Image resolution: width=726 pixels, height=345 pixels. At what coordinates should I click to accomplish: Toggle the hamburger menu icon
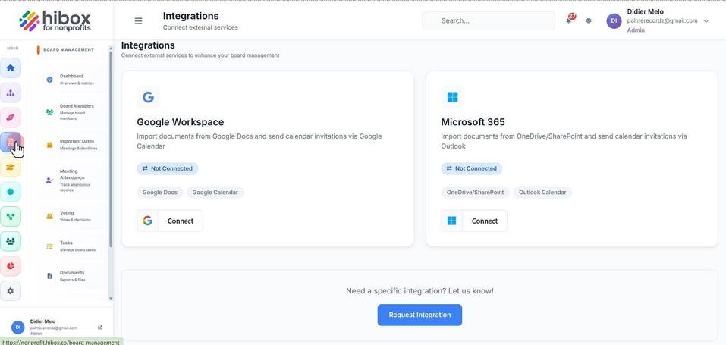pyautogui.click(x=138, y=20)
